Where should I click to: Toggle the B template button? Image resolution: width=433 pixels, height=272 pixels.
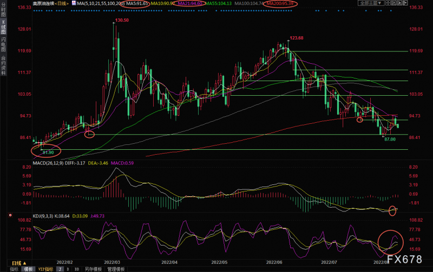68,269
